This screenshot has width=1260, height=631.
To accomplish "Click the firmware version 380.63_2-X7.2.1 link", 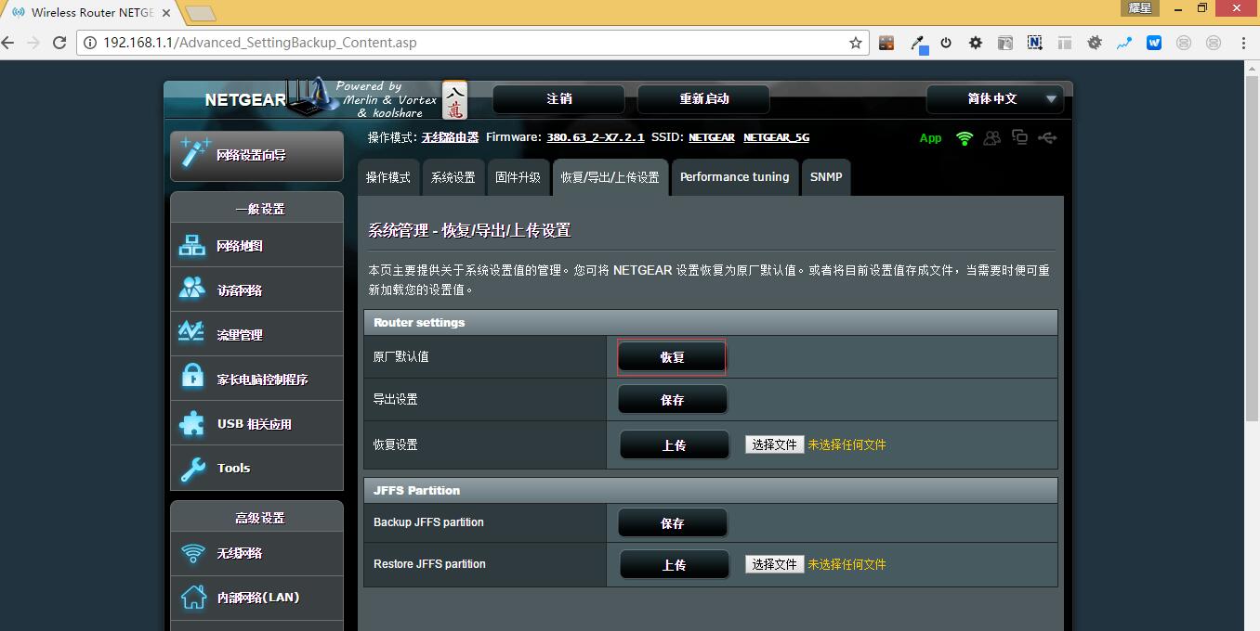I will [x=595, y=137].
